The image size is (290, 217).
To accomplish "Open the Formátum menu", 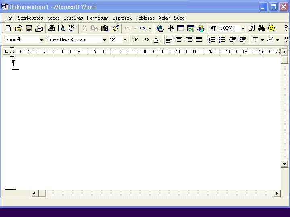I will (x=97, y=18).
